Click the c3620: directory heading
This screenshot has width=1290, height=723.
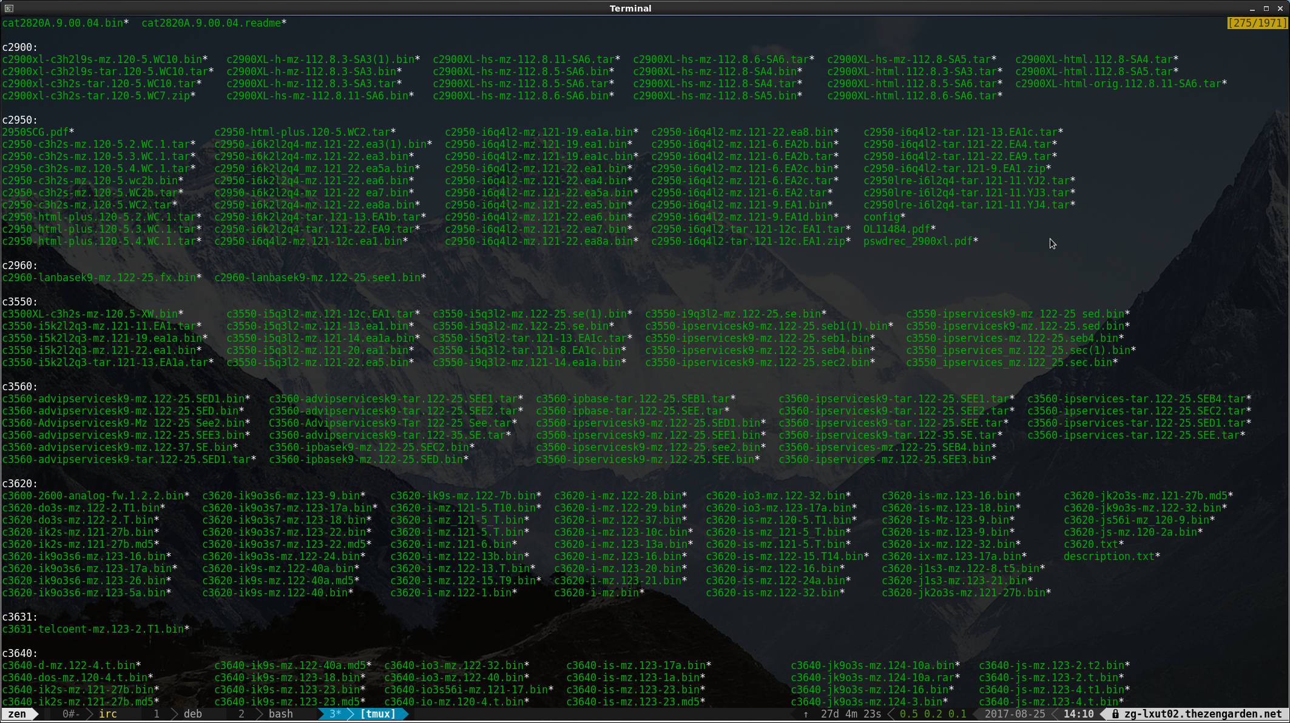[20, 484]
